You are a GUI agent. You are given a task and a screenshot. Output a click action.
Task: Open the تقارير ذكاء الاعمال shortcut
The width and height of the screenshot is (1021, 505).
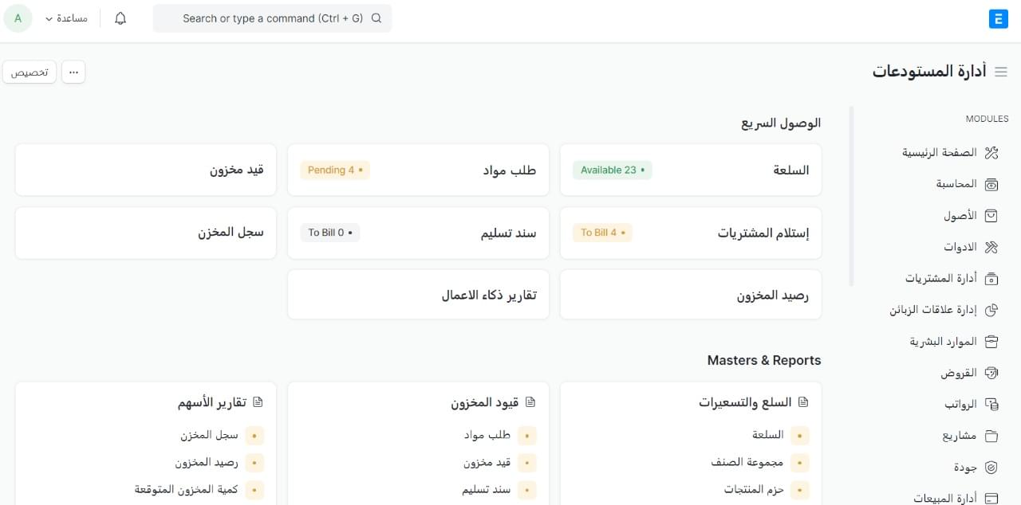coord(418,295)
